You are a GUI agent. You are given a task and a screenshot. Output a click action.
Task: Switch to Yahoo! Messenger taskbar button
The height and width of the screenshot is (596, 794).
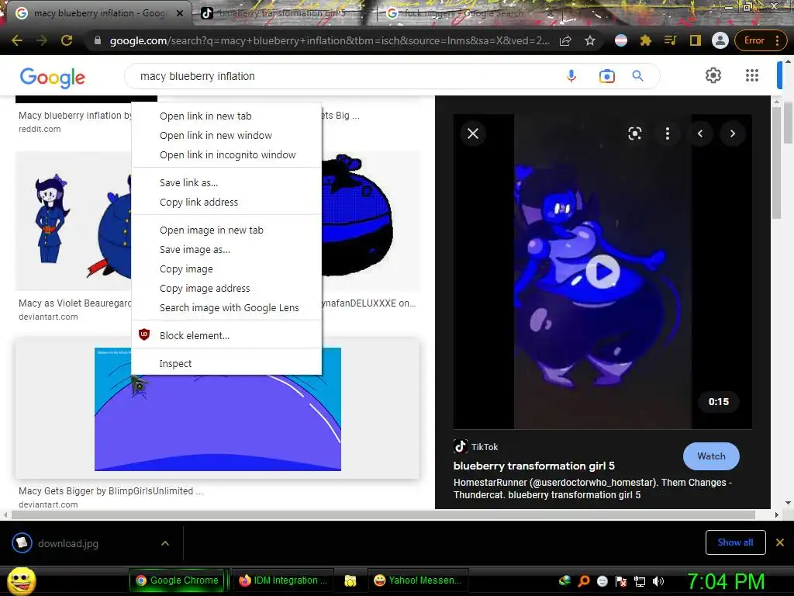(x=418, y=580)
